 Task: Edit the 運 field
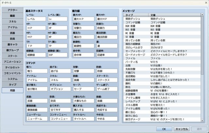coord(107,46)
